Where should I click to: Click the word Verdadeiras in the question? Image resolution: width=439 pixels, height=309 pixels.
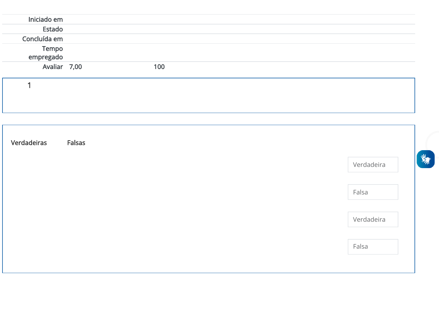point(29,143)
